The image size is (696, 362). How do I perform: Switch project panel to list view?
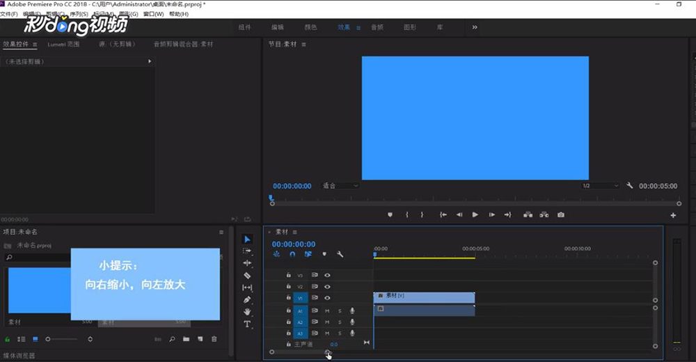(x=22, y=339)
